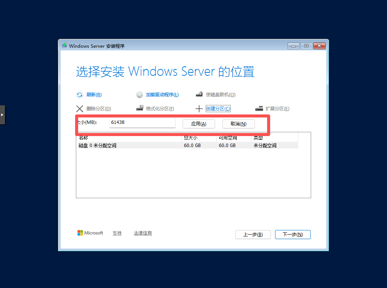The image size is (387, 288).
Task: Select the 创建分区(C) link
Action: (x=218, y=109)
